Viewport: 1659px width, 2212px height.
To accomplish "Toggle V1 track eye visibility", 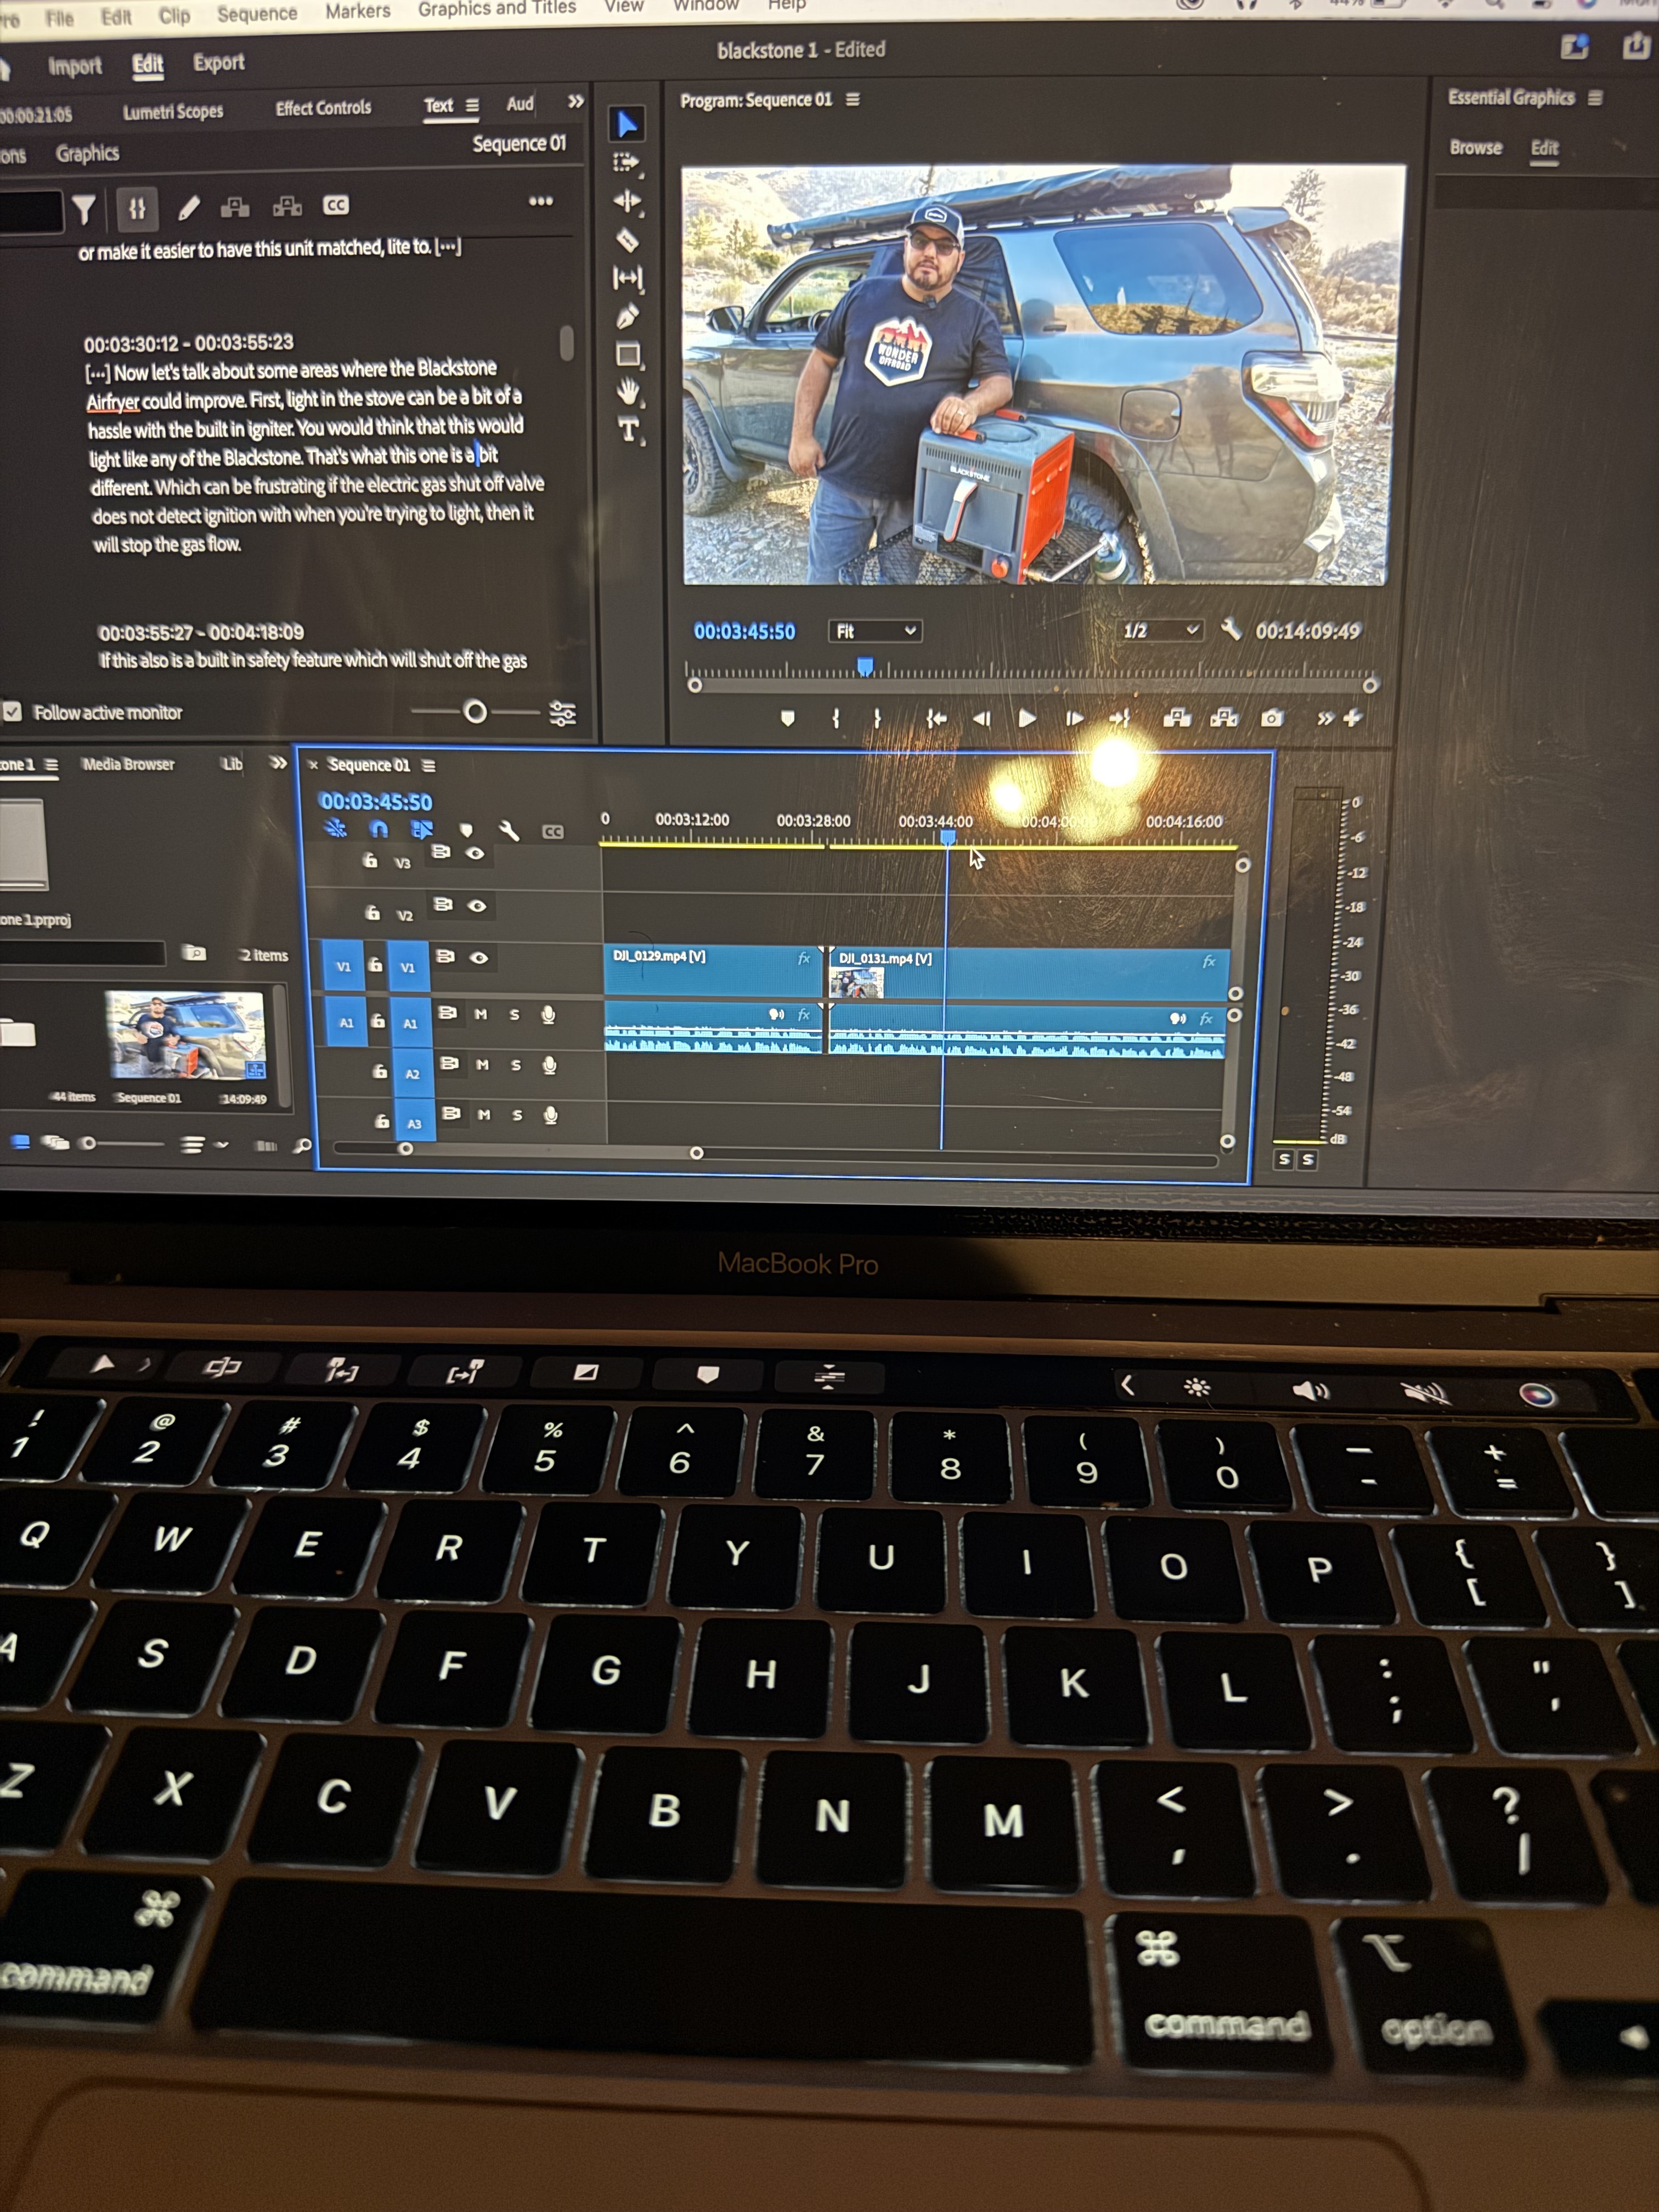I will click(480, 958).
